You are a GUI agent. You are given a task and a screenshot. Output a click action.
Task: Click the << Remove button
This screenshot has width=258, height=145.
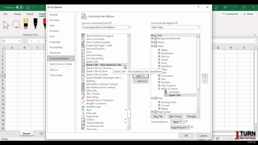141,81
